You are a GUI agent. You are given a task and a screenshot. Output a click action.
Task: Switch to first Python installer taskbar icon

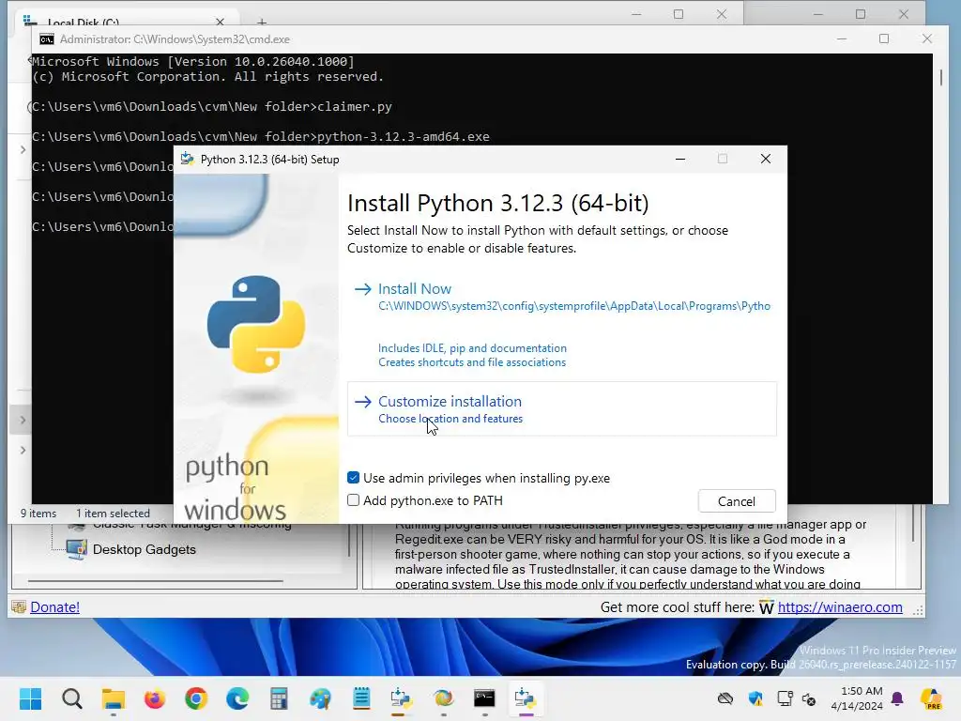click(x=402, y=698)
